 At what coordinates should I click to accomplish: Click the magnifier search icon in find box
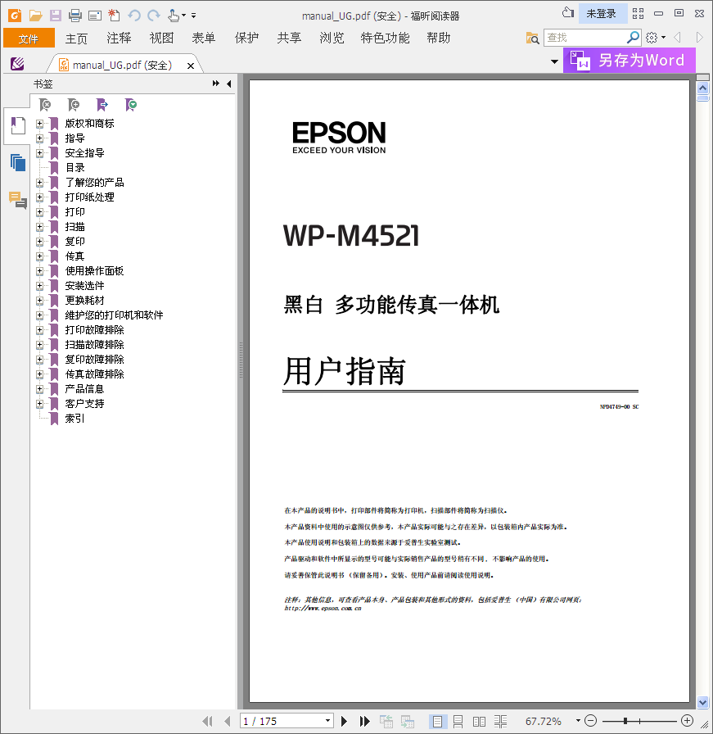pyautogui.click(x=633, y=37)
